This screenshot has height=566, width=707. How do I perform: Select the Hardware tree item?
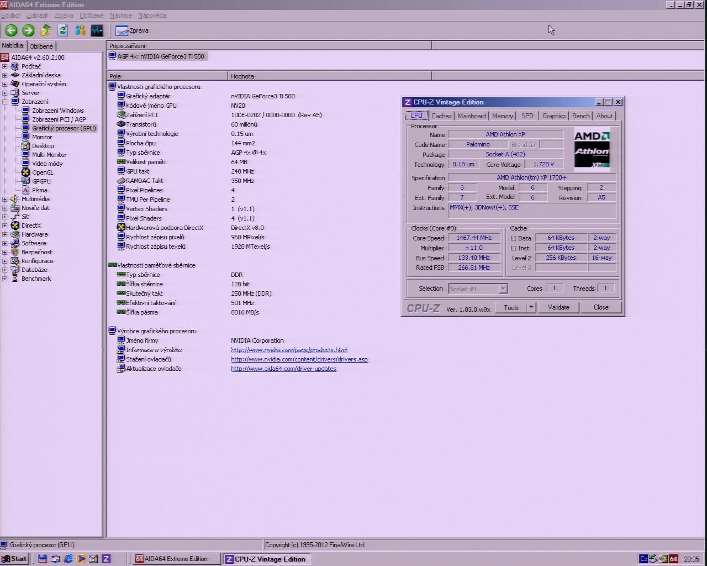(x=35, y=234)
